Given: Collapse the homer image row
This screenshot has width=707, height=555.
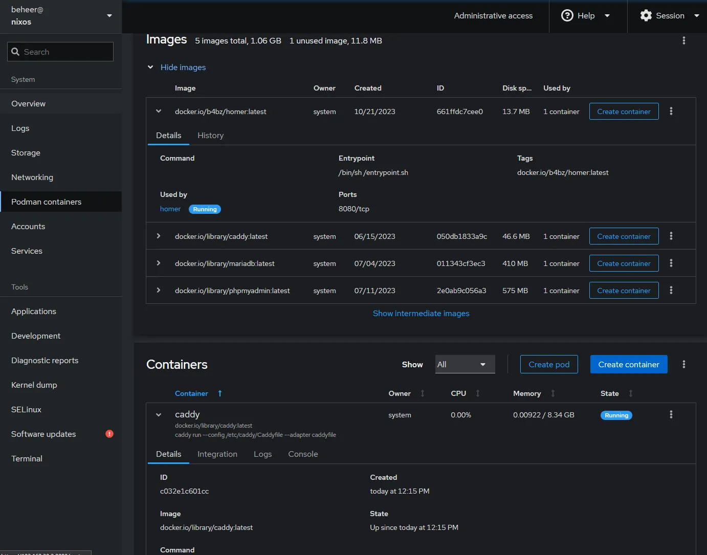Looking at the screenshot, I should click(x=159, y=112).
